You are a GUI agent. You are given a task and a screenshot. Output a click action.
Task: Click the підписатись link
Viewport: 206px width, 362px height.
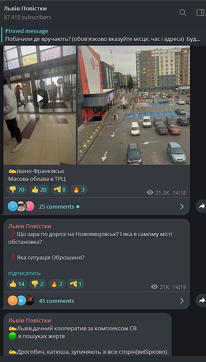[24, 273]
